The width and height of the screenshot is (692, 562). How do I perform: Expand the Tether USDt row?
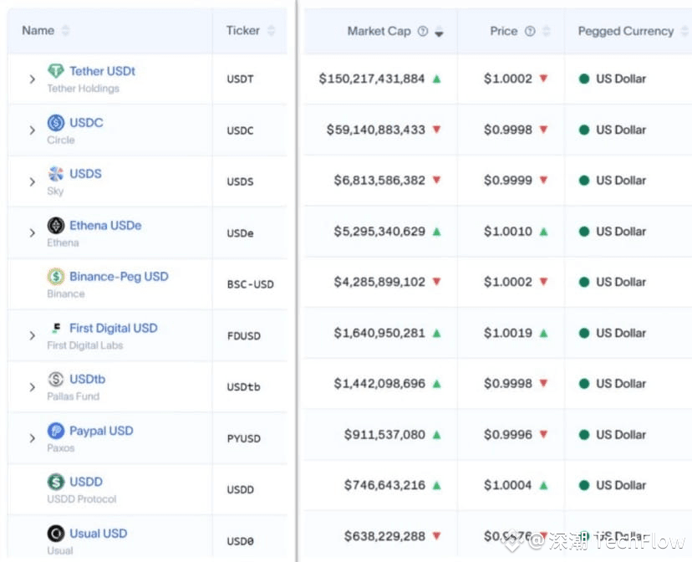point(32,79)
